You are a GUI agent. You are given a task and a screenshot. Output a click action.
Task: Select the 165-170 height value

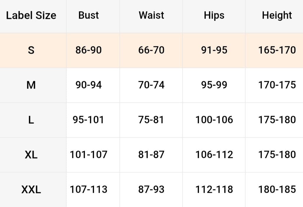[x=277, y=50]
